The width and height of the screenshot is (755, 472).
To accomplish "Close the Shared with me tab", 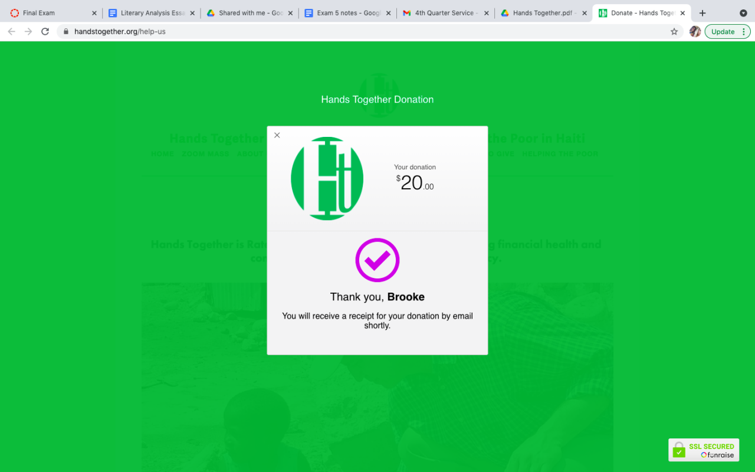I will (x=290, y=13).
